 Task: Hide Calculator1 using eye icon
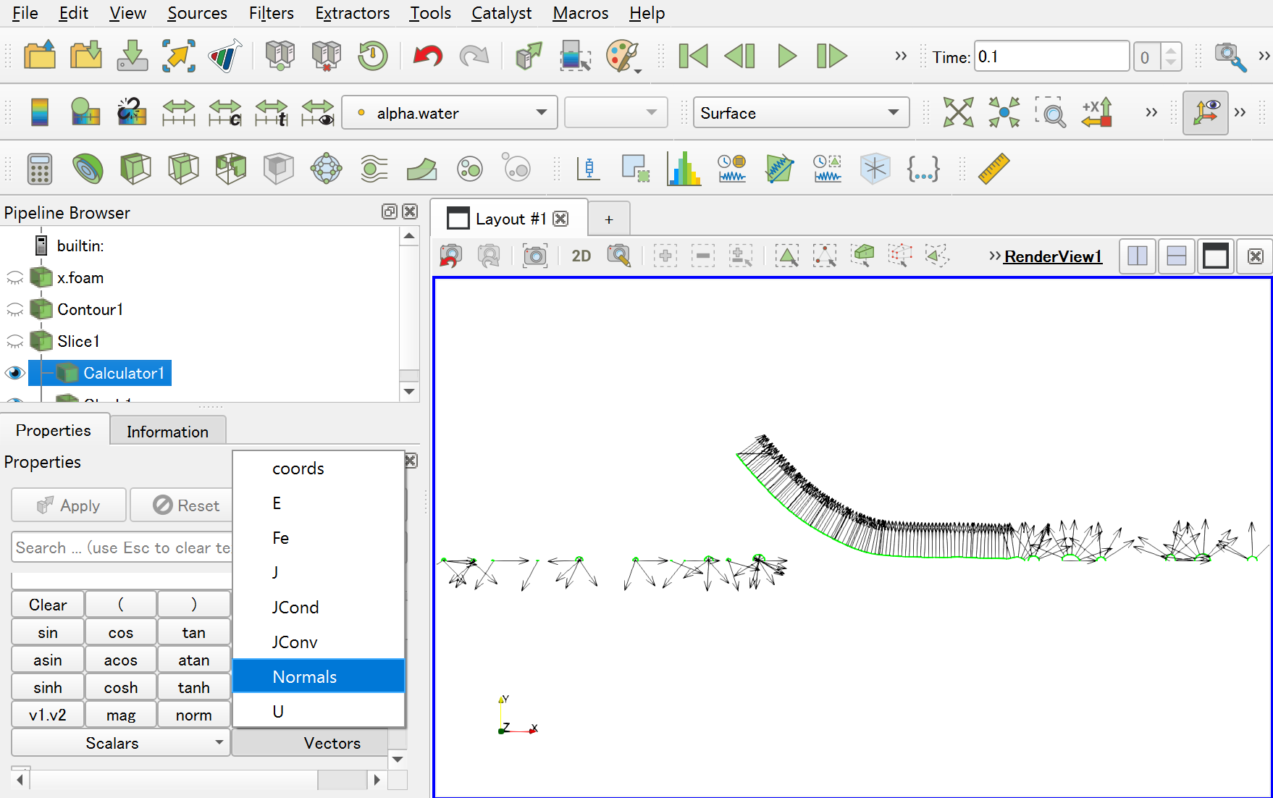(15, 374)
